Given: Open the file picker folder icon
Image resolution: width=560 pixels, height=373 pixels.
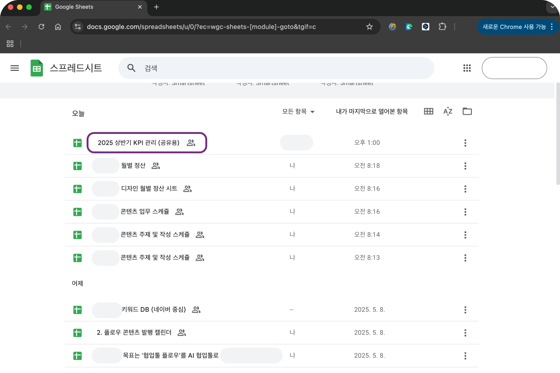Looking at the screenshot, I should (467, 111).
